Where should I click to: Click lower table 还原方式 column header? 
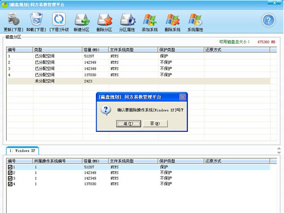coord(237,161)
